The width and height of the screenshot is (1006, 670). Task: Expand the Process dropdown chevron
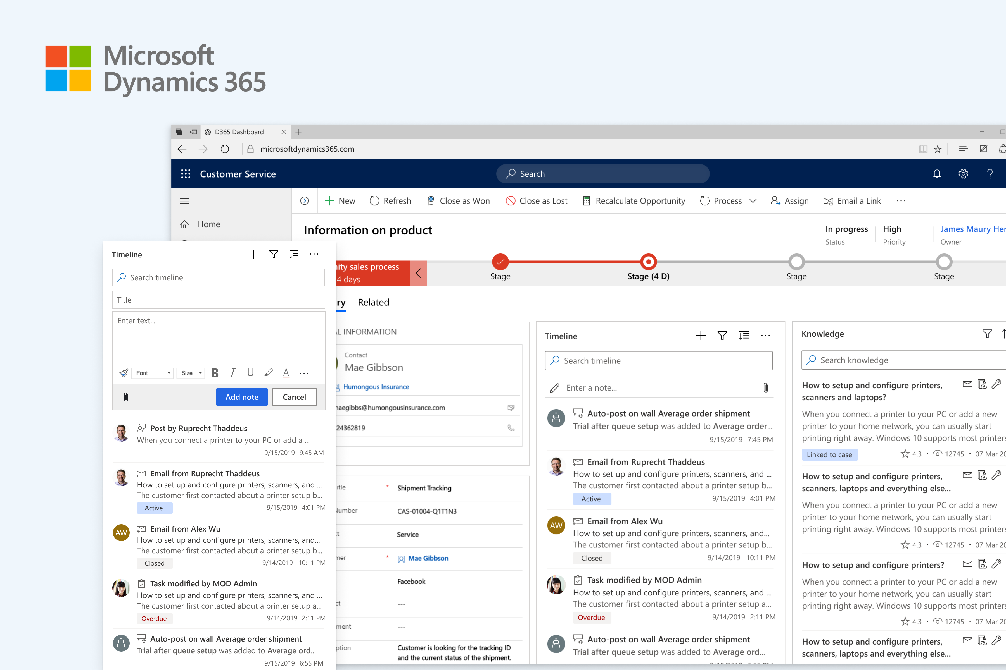[x=753, y=201]
